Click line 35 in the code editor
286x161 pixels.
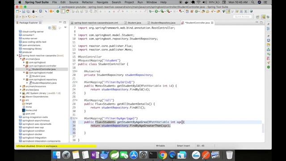(x=170, y=129)
